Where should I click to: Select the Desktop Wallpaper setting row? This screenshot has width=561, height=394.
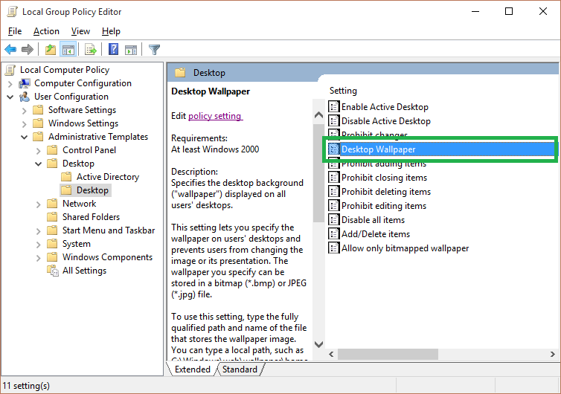click(x=441, y=149)
